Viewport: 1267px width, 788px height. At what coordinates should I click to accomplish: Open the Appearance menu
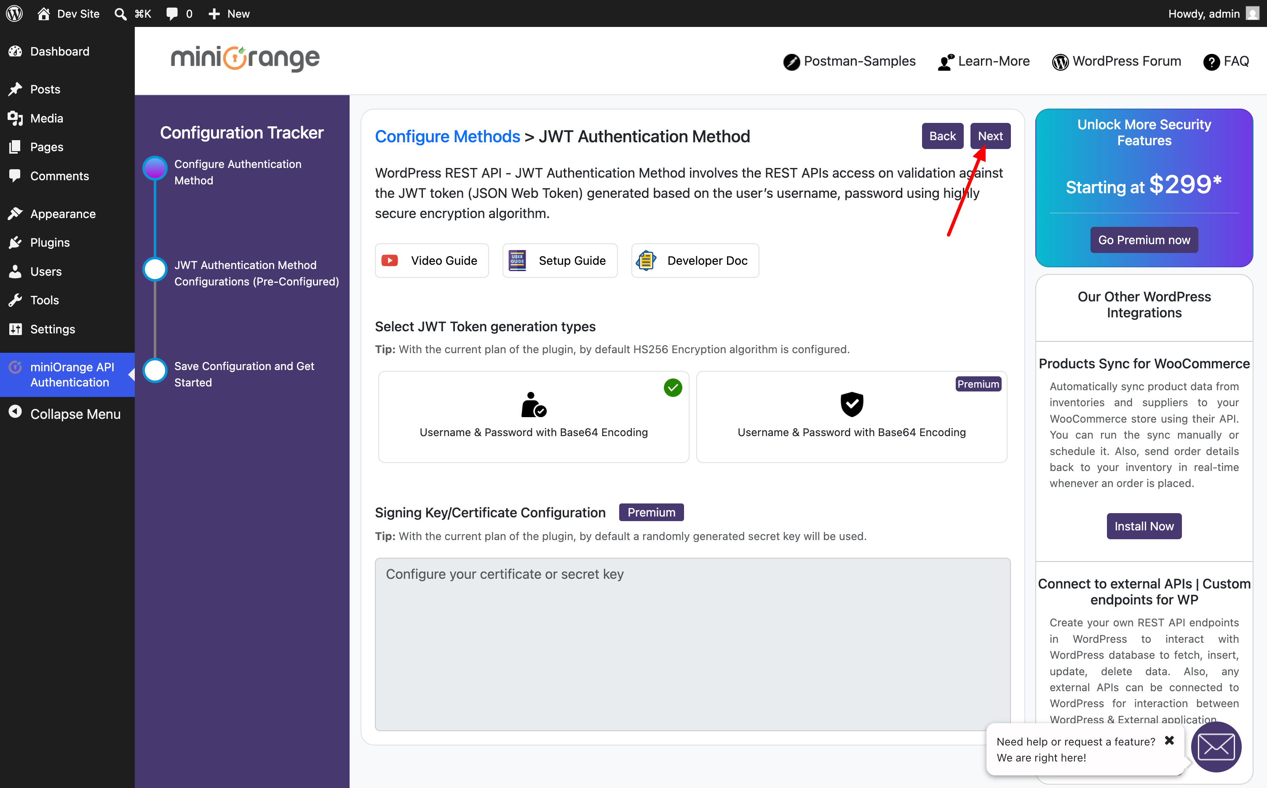[67, 214]
